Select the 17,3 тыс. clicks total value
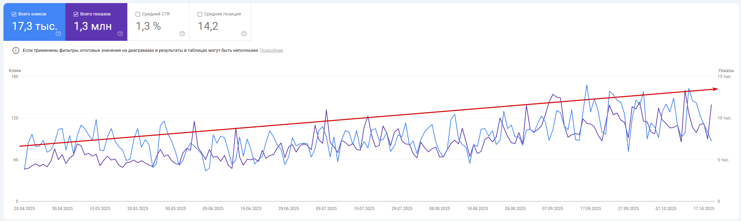Viewport: 741px width, 221px height. (34, 26)
